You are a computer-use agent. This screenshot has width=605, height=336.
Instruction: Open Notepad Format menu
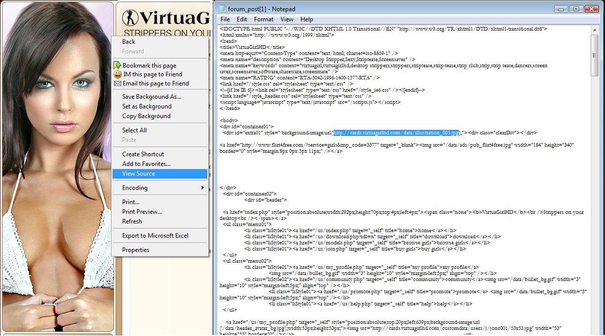tap(263, 19)
